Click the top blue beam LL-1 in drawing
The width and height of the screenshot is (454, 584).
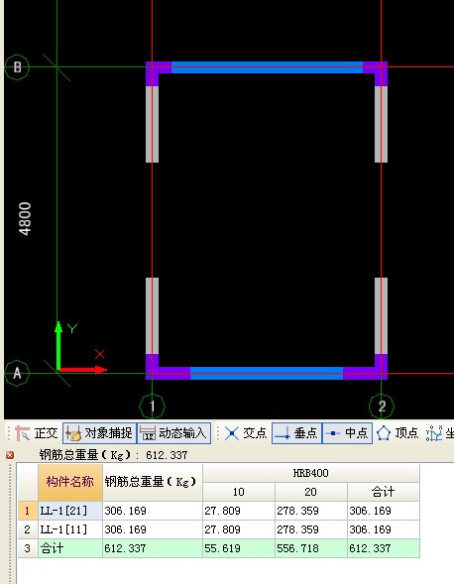click(267, 67)
